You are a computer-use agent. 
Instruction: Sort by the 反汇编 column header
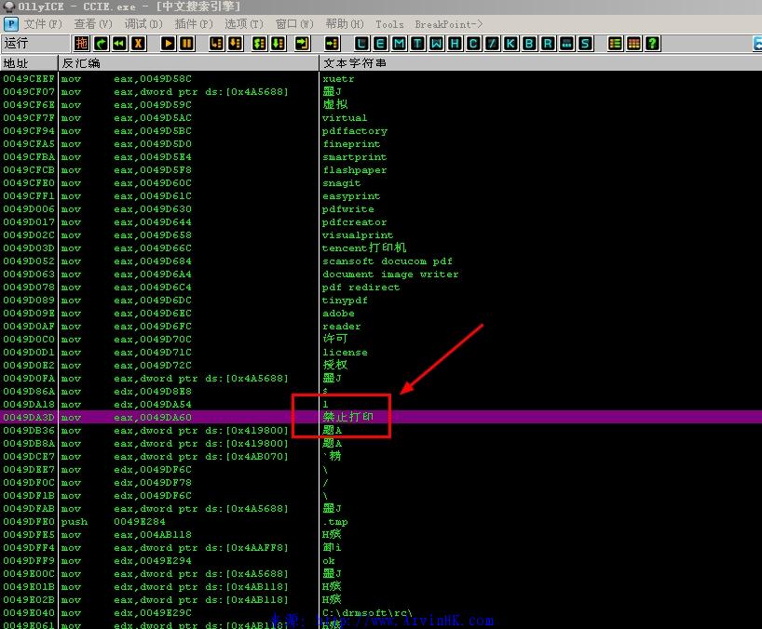188,63
